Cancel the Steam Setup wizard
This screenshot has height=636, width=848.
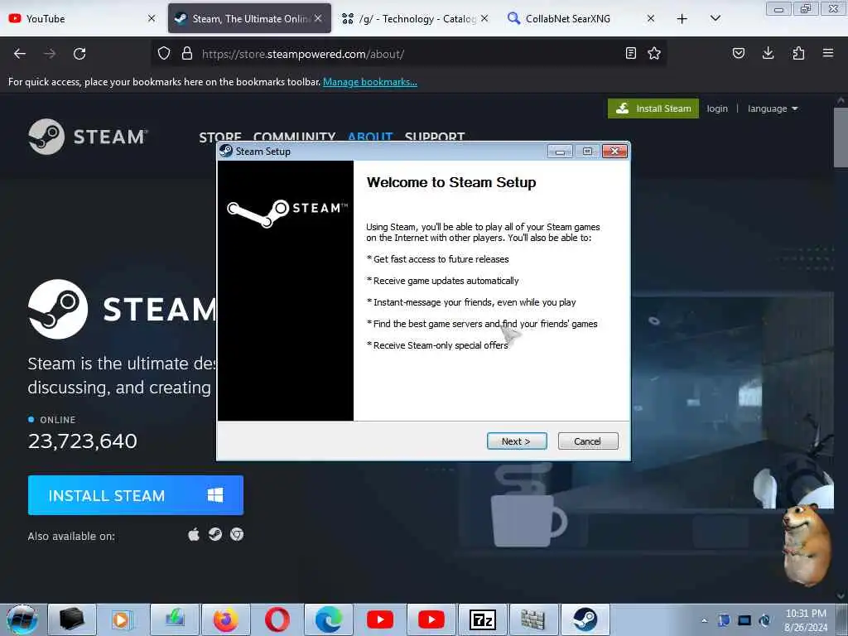(587, 441)
